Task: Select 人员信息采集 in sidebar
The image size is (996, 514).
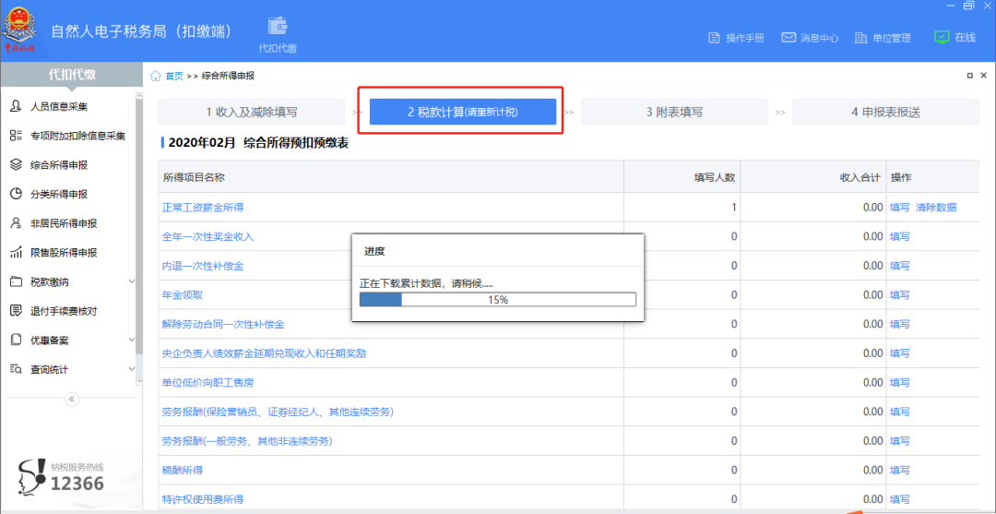Action: [x=59, y=106]
